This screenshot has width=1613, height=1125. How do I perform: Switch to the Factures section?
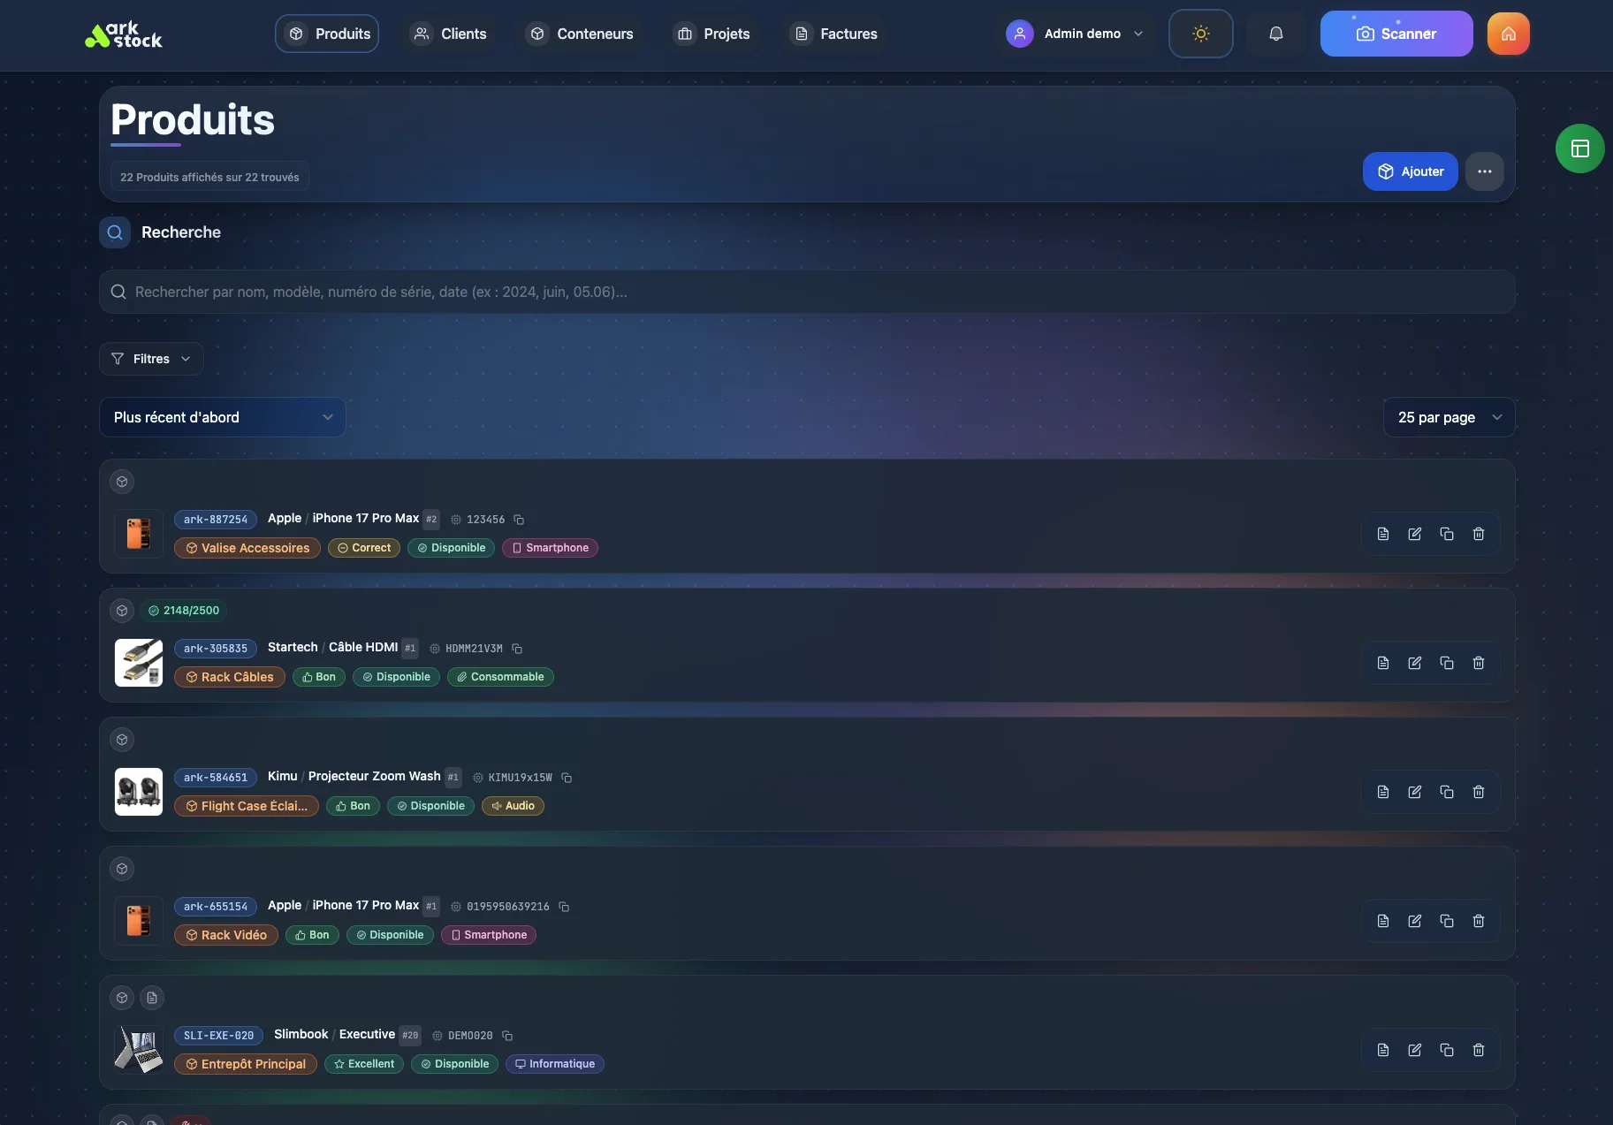(x=833, y=34)
